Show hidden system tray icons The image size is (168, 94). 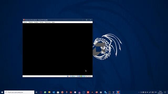pyautogui.click(x=139, y=92)
